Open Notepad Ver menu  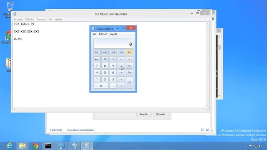tap(50, 20)
